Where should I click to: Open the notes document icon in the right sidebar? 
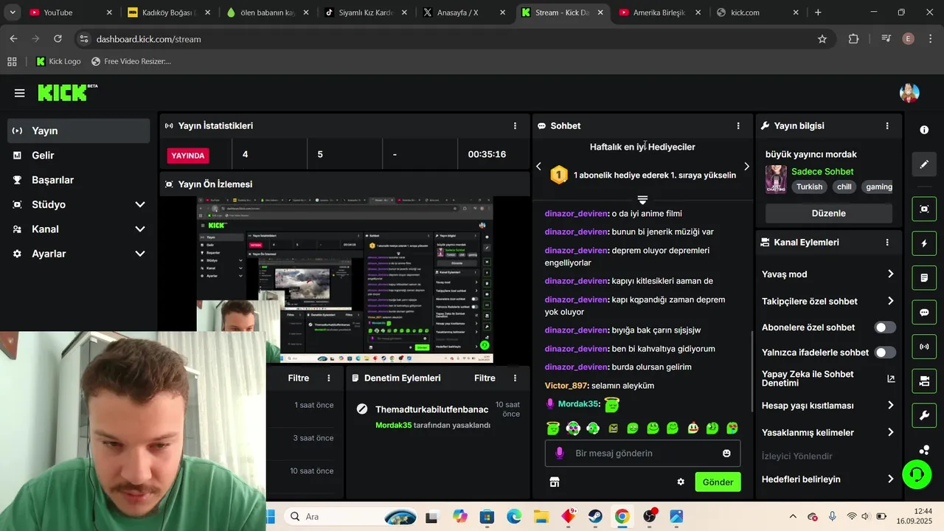pyautogui.click(x=924, y=278)
